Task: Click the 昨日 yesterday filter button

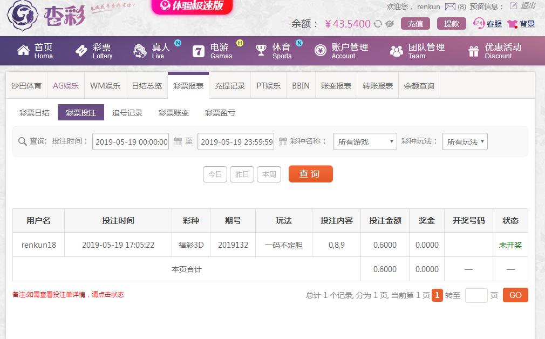Action: coord(242,174)
